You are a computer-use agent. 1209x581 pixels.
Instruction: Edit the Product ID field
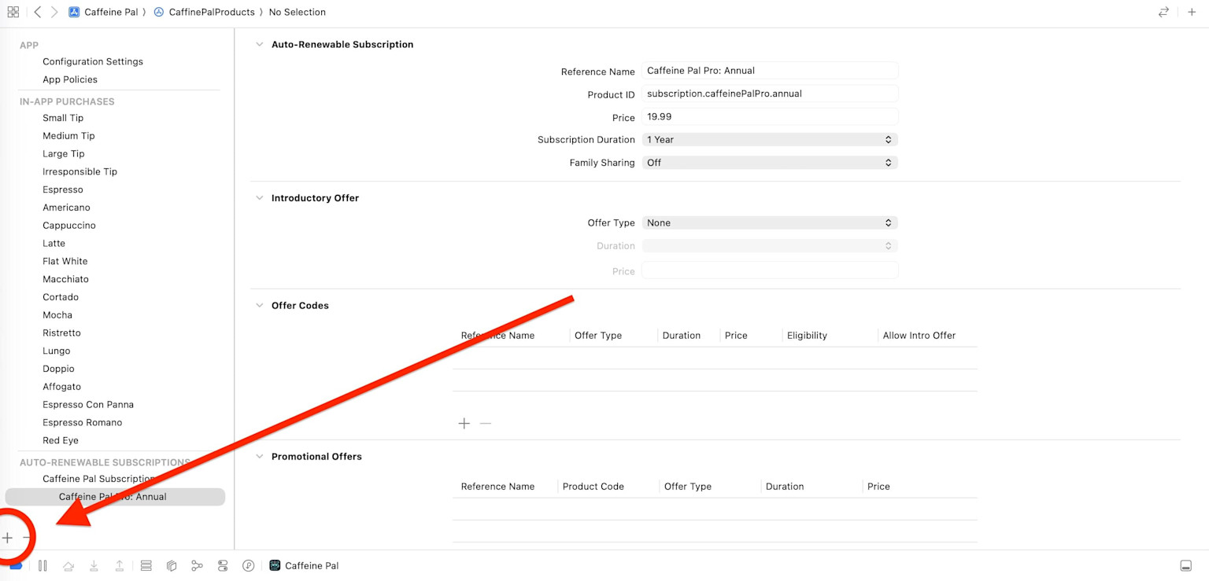[x=770, y=94]
